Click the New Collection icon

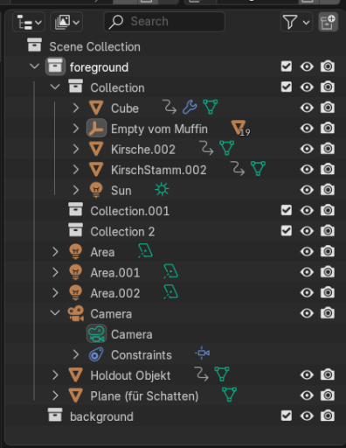[x=328, y=22]
